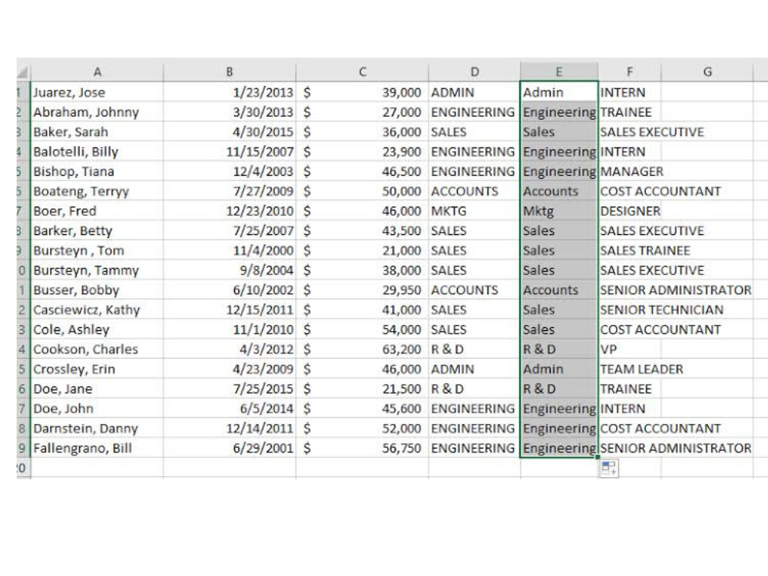Select column G header
This screenshot has height=576, width=768.
point(707,72)
